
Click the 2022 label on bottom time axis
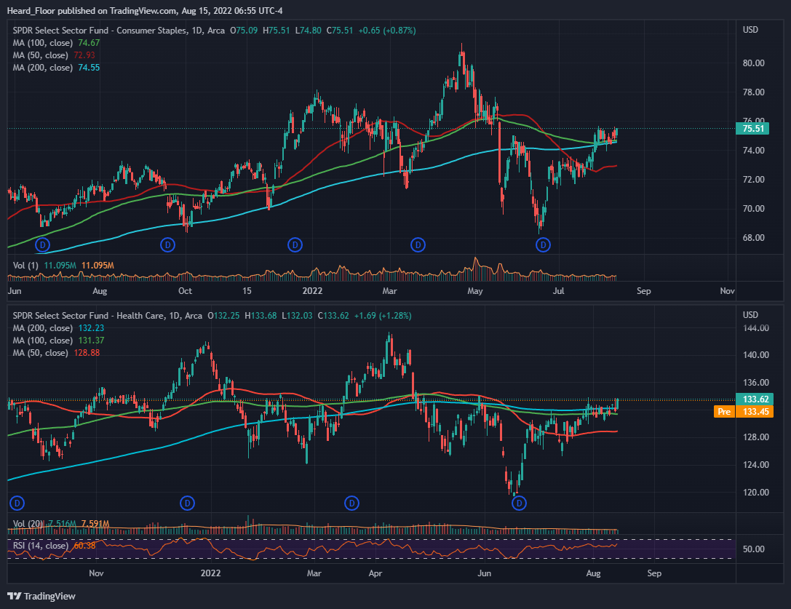pos(210,573)
